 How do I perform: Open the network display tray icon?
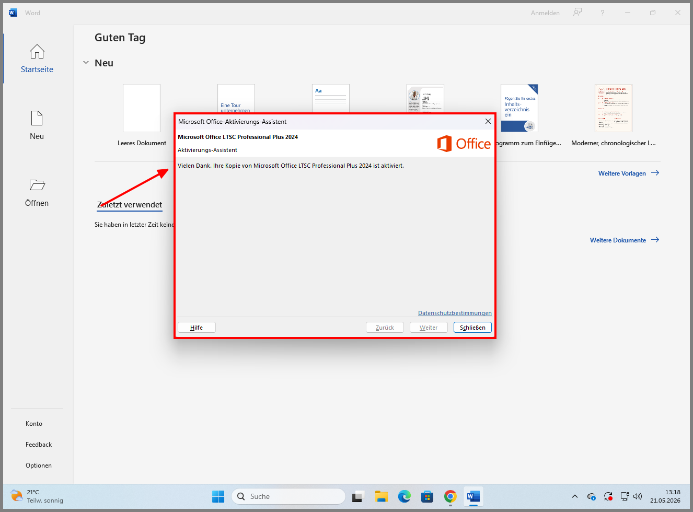(x=625, y=496)
